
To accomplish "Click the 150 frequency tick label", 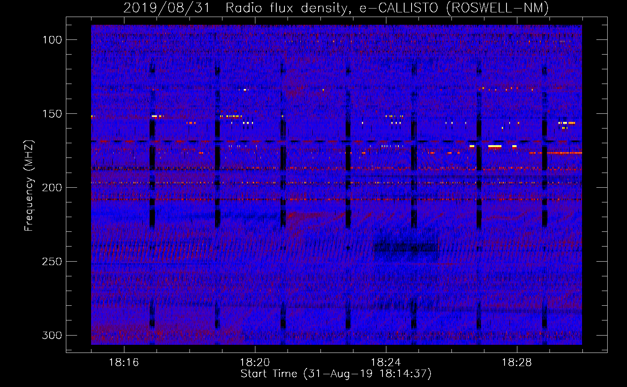I will (x=52, y=114).
